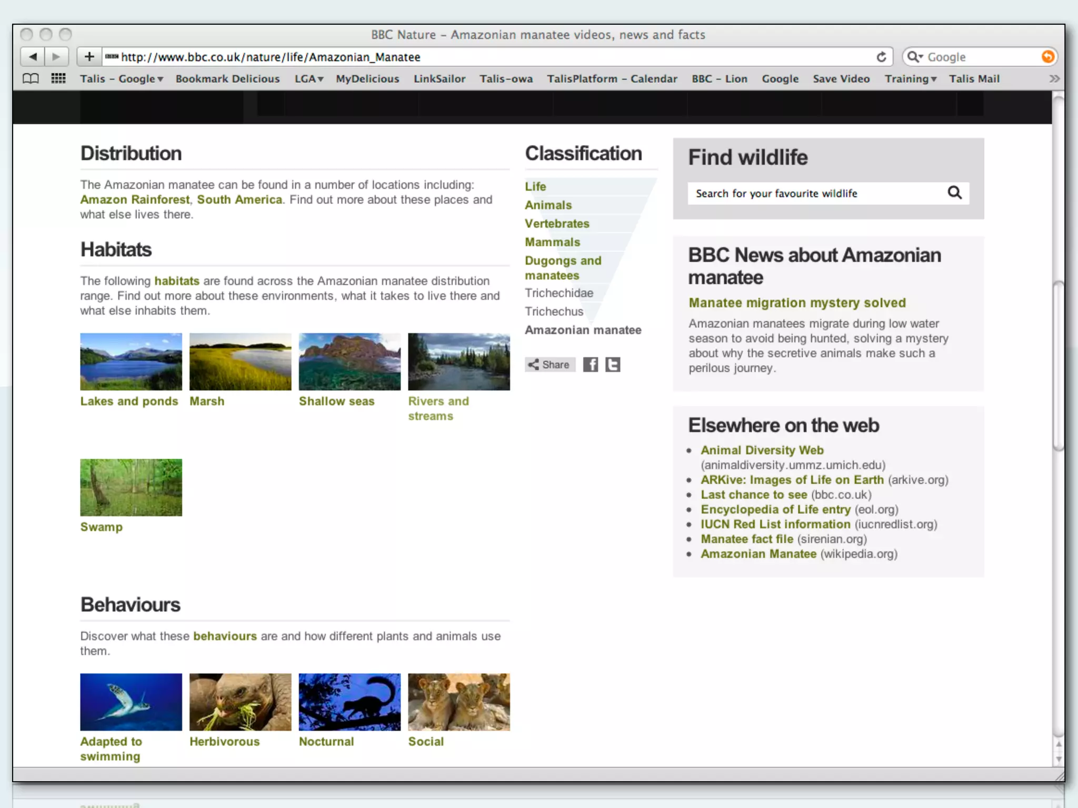Click the browser back arrow button
Viewport: 1078px width, 808px height.
click(x=33, y=57)
